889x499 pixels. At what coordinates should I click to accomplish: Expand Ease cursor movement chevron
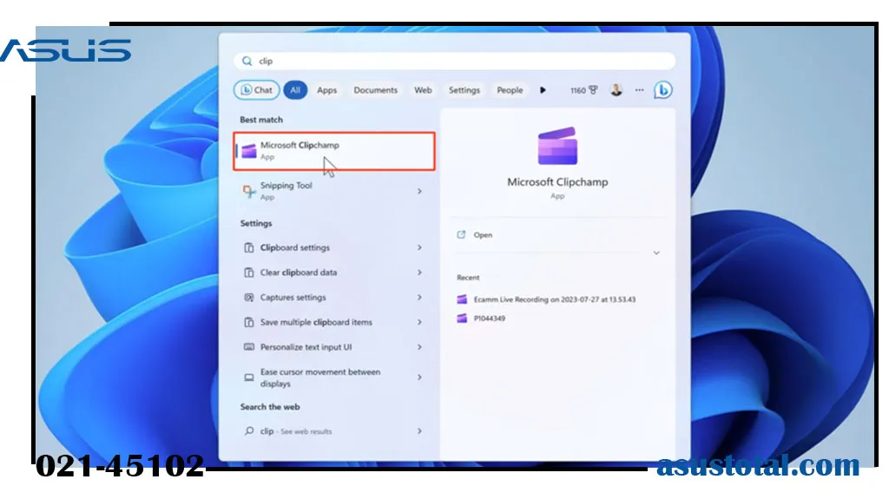pyautogui.click(x=419, y=378)
